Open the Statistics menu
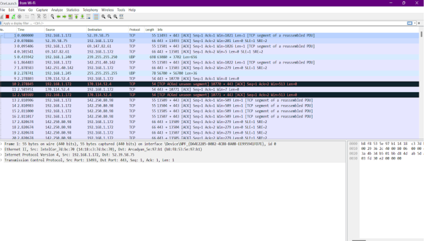The image size is (425, 241). click(x=73, y=10)
